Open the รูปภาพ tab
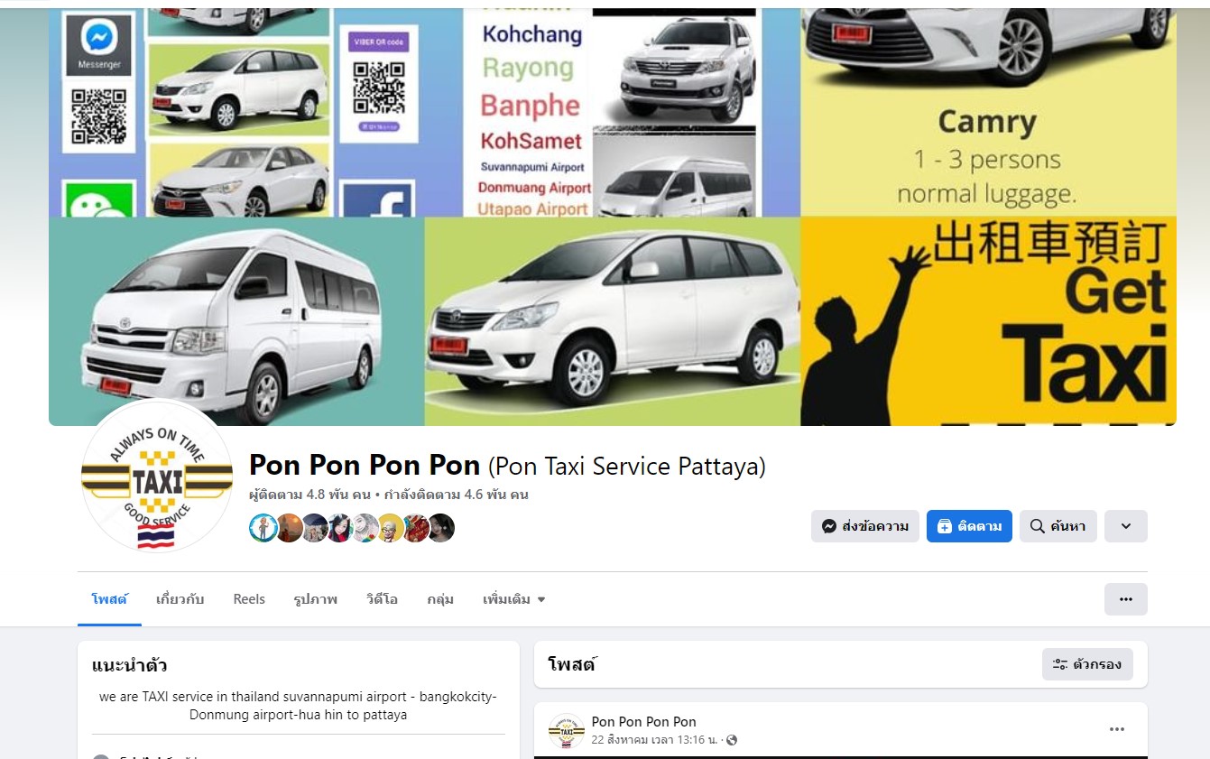Viewport: 1210px width, 759px height. tap(316, 599)
